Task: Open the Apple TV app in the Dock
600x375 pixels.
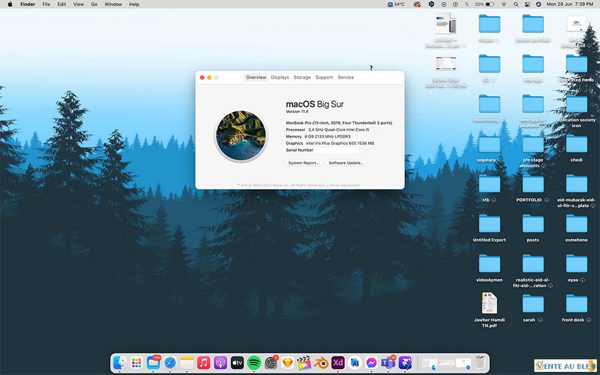Action: click(x=237, y=362)
